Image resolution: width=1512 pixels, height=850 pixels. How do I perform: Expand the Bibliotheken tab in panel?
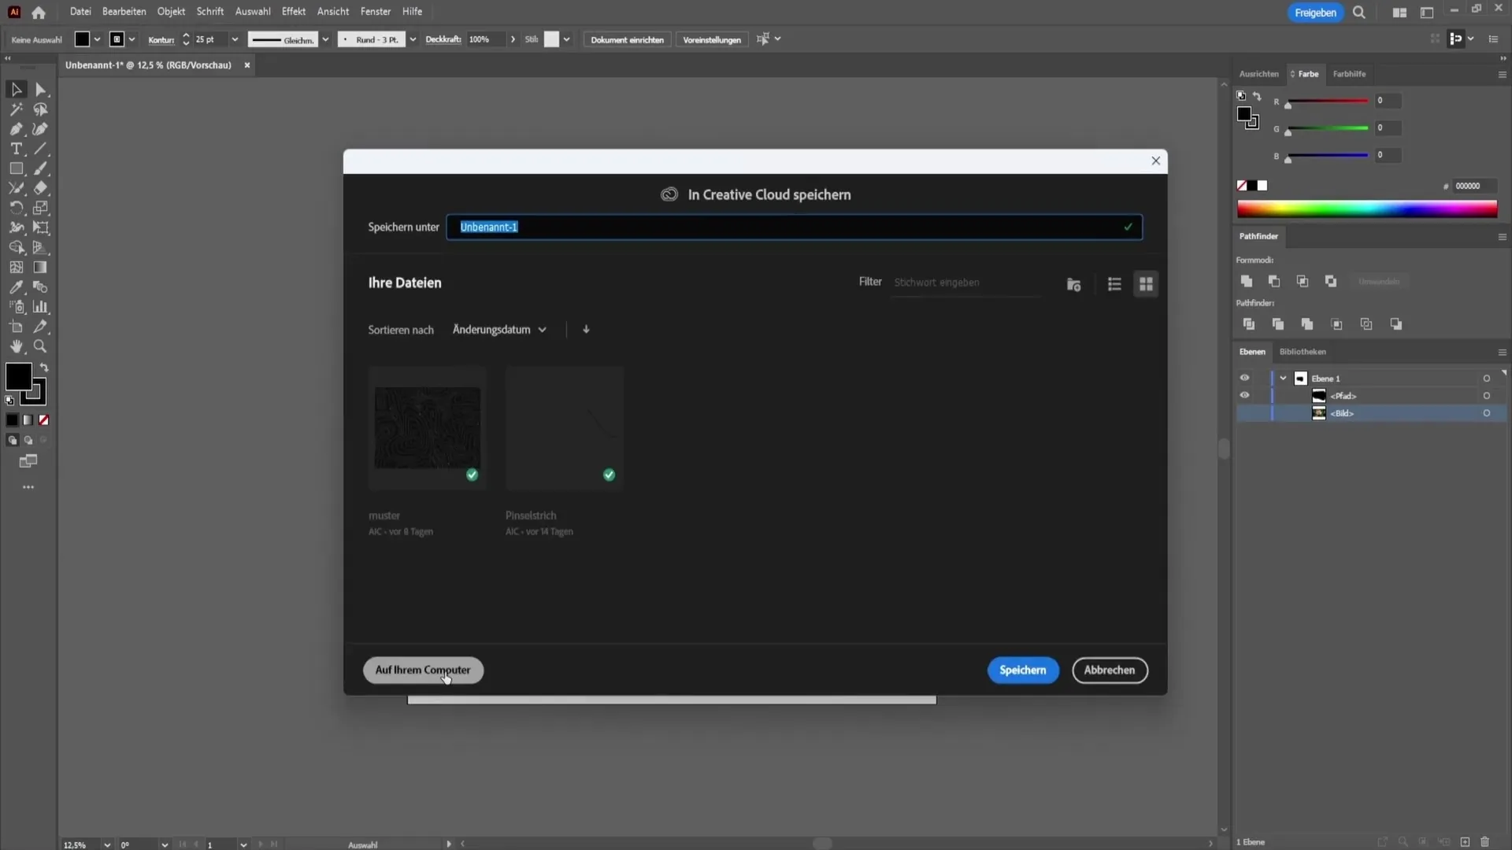(x=1303, y=352)
